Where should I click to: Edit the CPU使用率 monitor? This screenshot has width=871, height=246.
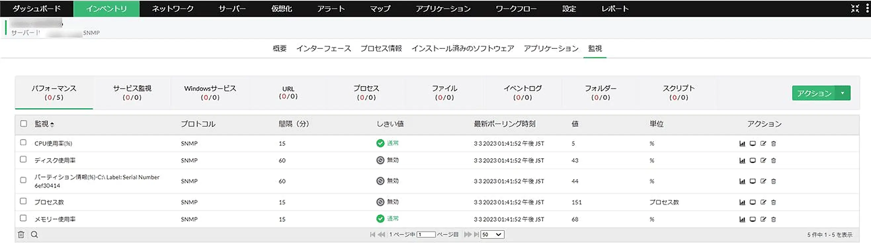[x=763, y=143]
